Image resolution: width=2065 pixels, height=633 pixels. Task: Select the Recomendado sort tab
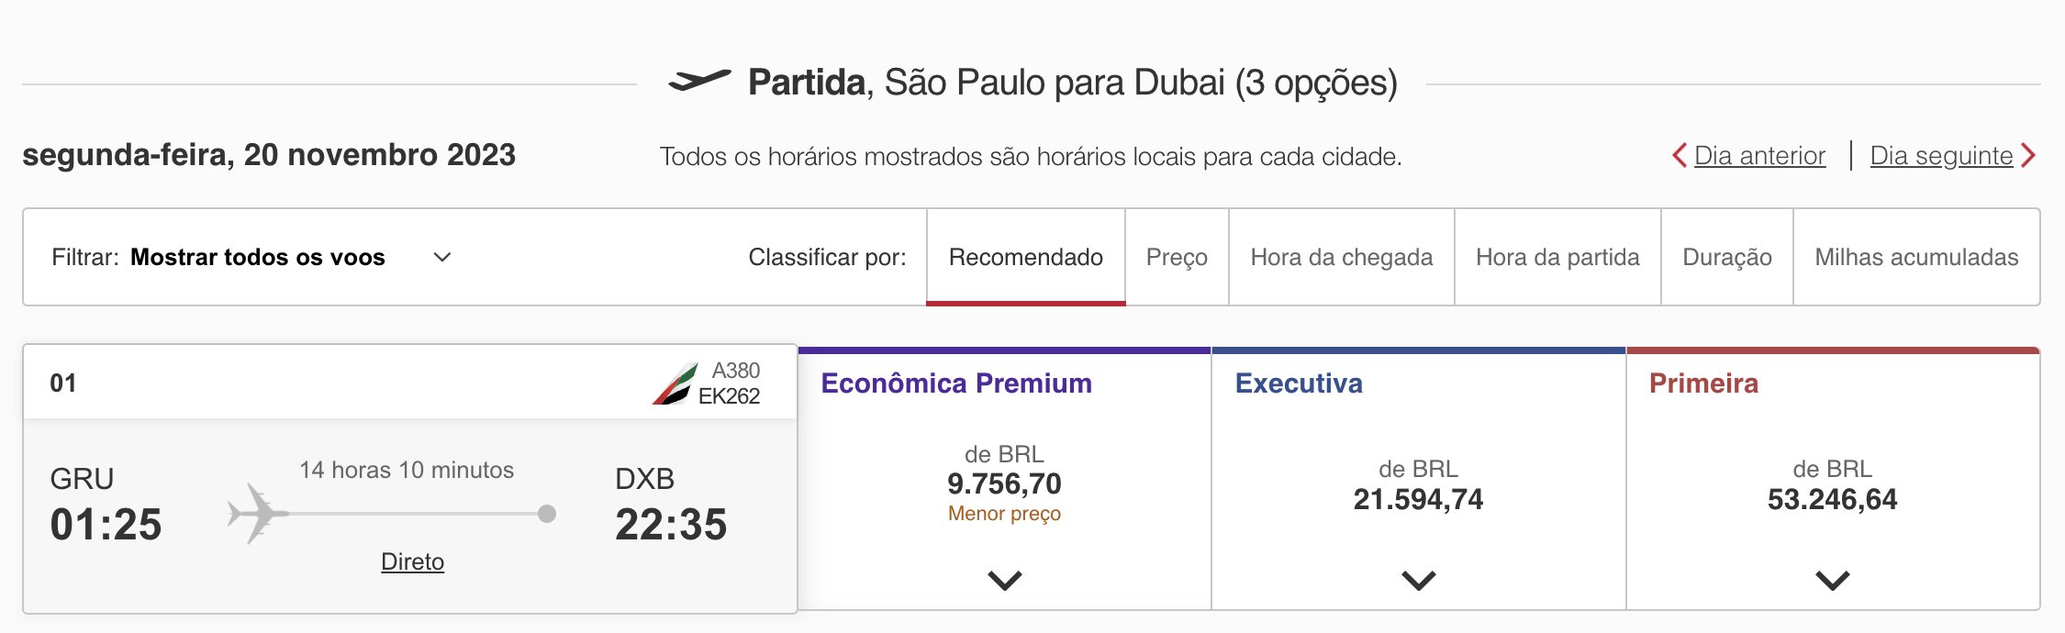pos(1026,257)
